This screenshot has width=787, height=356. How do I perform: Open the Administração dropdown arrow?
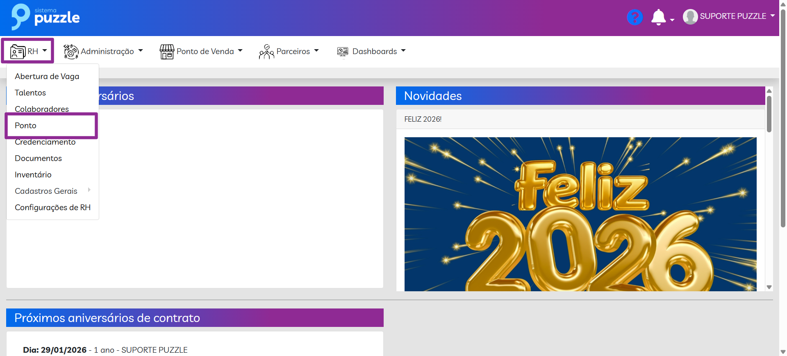click(x=141, y=51)
